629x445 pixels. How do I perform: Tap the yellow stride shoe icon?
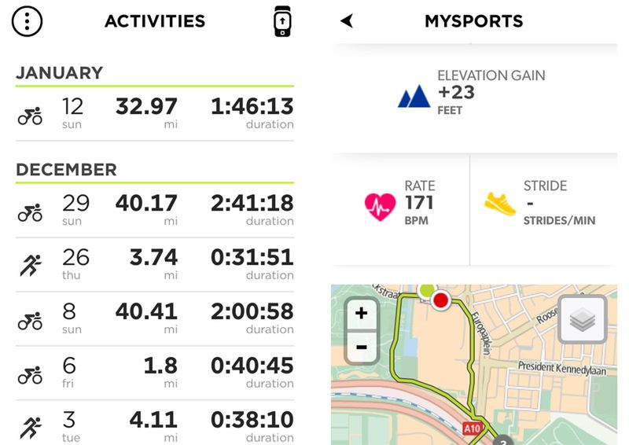point(501,204)
